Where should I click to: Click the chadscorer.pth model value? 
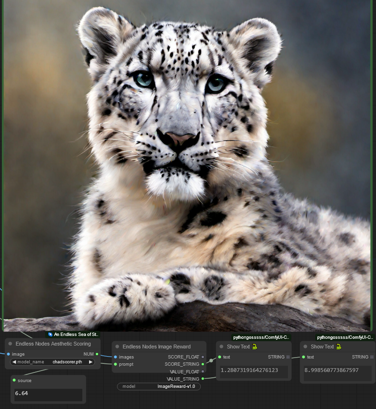coord(67,362)
